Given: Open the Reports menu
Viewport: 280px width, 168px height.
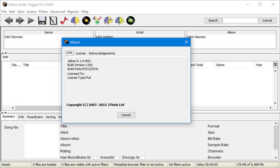Looking at the screenshot, I should click(73, 12).
